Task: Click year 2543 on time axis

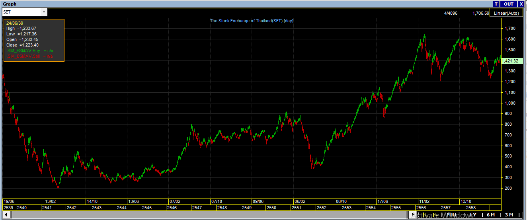Action: [x=97, y=208]
